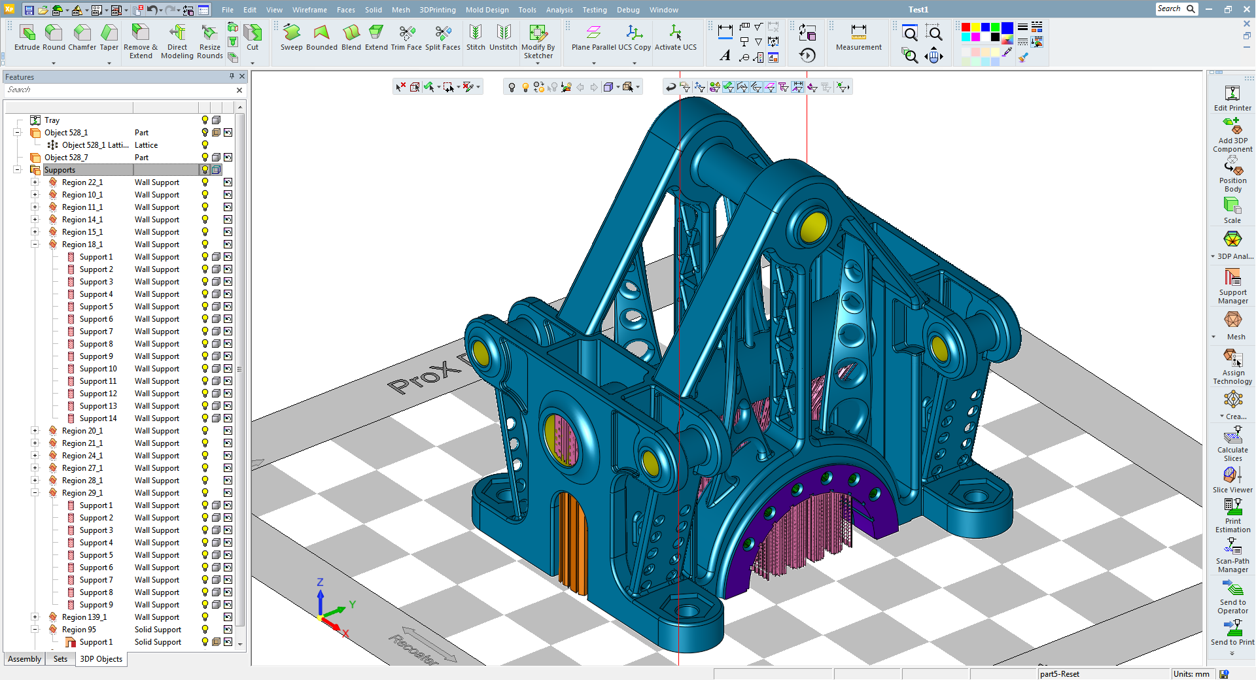This screenshot has height=680, width=1256.
Task: Toggle visibility bulb for Object 528_7
Action: (x=205, y=158)
